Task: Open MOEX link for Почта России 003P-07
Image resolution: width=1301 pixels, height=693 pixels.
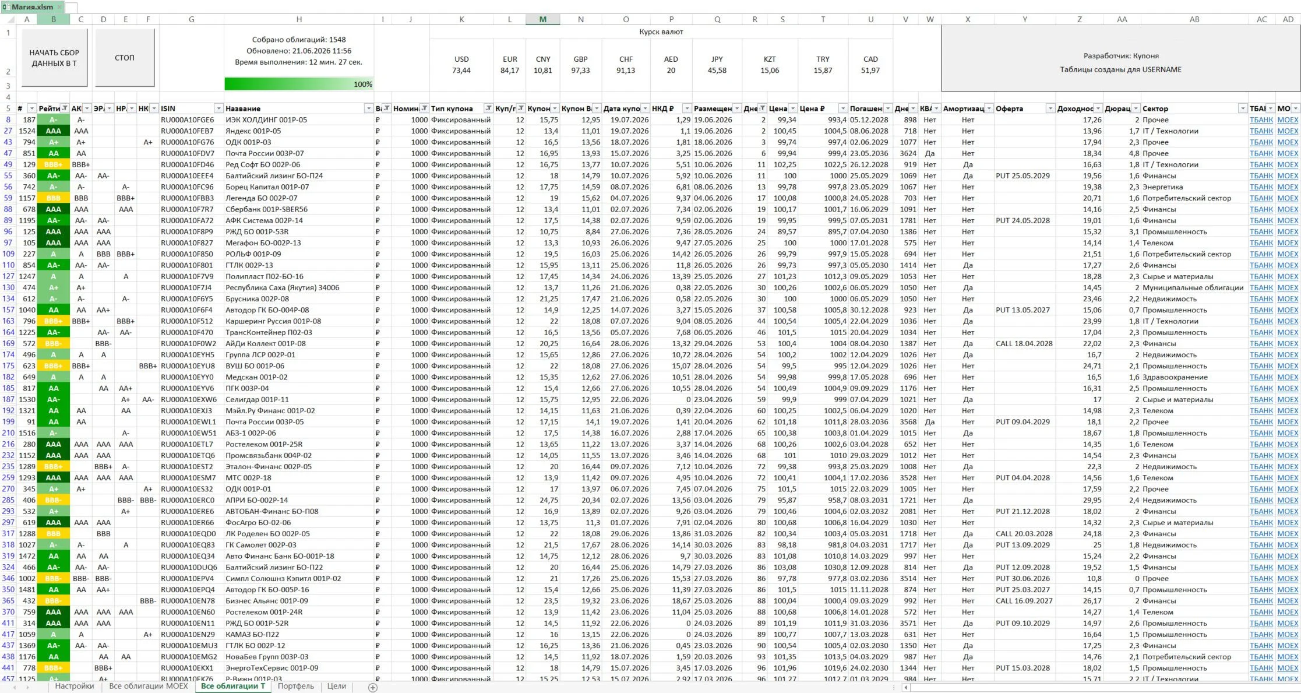Action: tap(1288, 153)
